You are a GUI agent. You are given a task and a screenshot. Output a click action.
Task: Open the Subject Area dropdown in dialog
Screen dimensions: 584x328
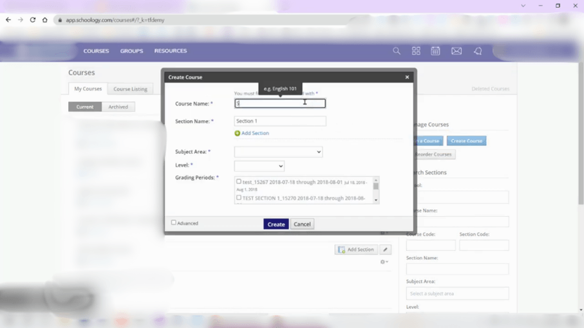click(278, 152)
